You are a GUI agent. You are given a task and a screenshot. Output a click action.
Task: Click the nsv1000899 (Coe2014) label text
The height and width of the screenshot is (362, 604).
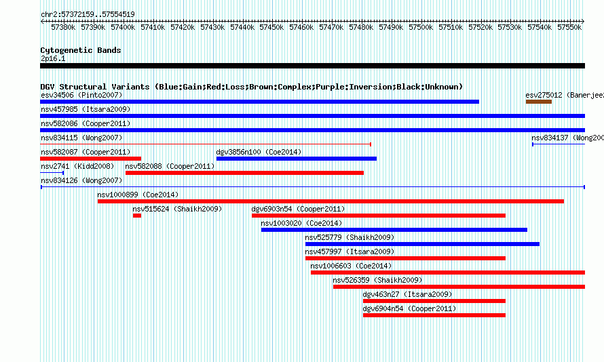click(138, 195)
